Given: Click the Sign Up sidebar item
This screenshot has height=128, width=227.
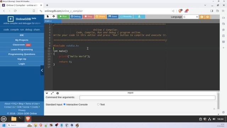Looking at the screenshot, I should coord(22,59).
